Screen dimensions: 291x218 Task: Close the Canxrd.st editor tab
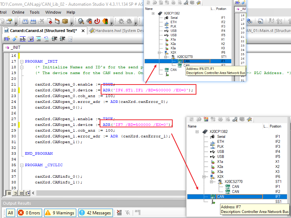83,31
